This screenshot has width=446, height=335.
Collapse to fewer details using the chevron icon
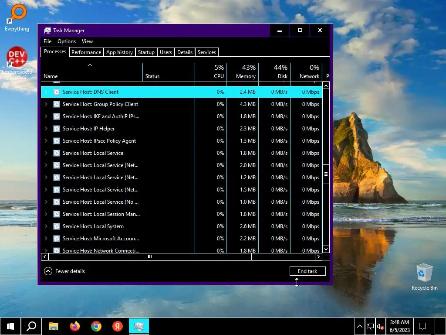point(48,271)
